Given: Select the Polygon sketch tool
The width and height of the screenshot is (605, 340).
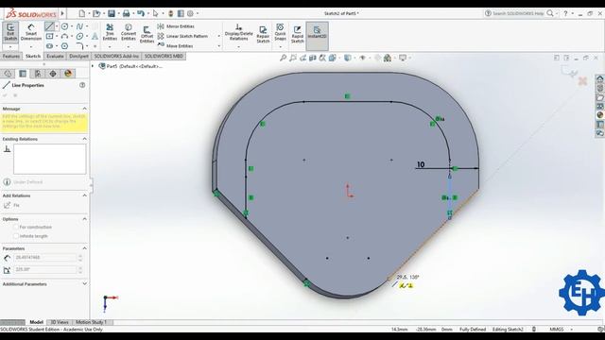Looking at the screenshot, I should coord(64,46).
